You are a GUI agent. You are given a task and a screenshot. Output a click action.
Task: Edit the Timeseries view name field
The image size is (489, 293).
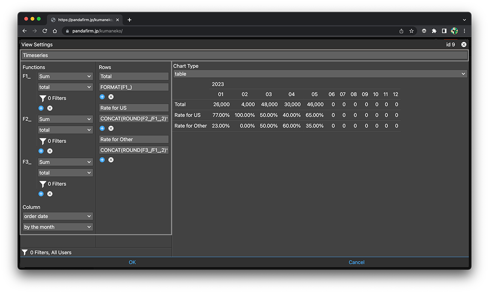244,55
